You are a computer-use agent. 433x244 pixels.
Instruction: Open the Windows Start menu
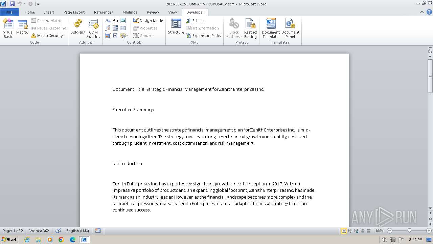coord(9,239)
